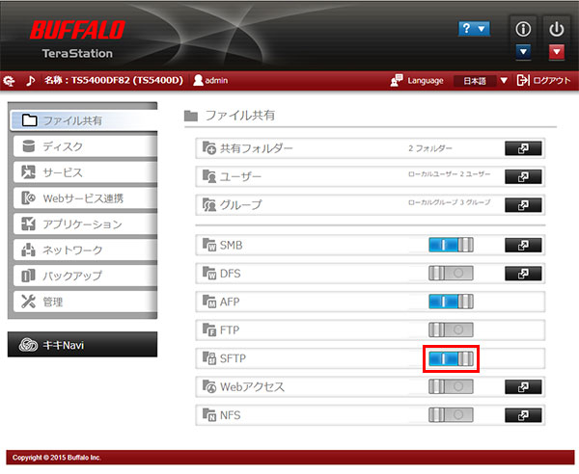Expand the red arrow under power icon
Viewport: 579px width, 474px height.
coord(557,52)
